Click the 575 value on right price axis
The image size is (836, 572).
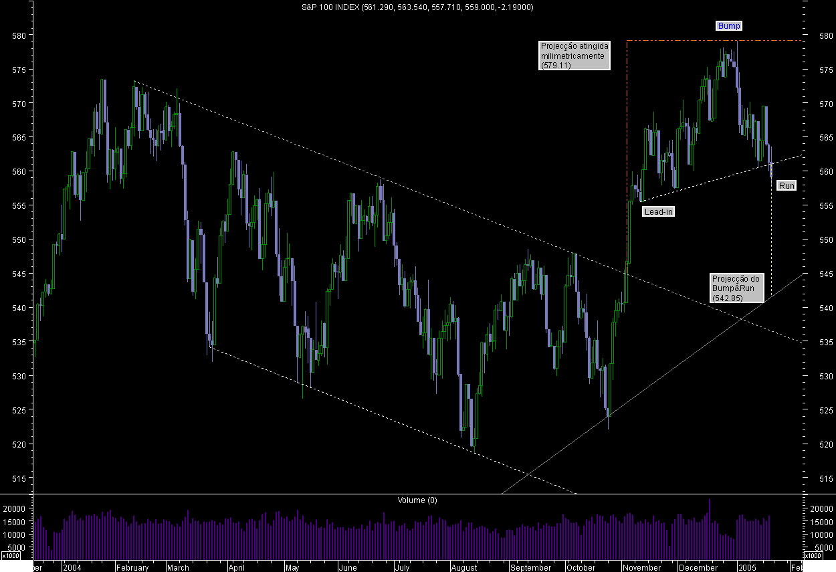click(x=827, y=70)
